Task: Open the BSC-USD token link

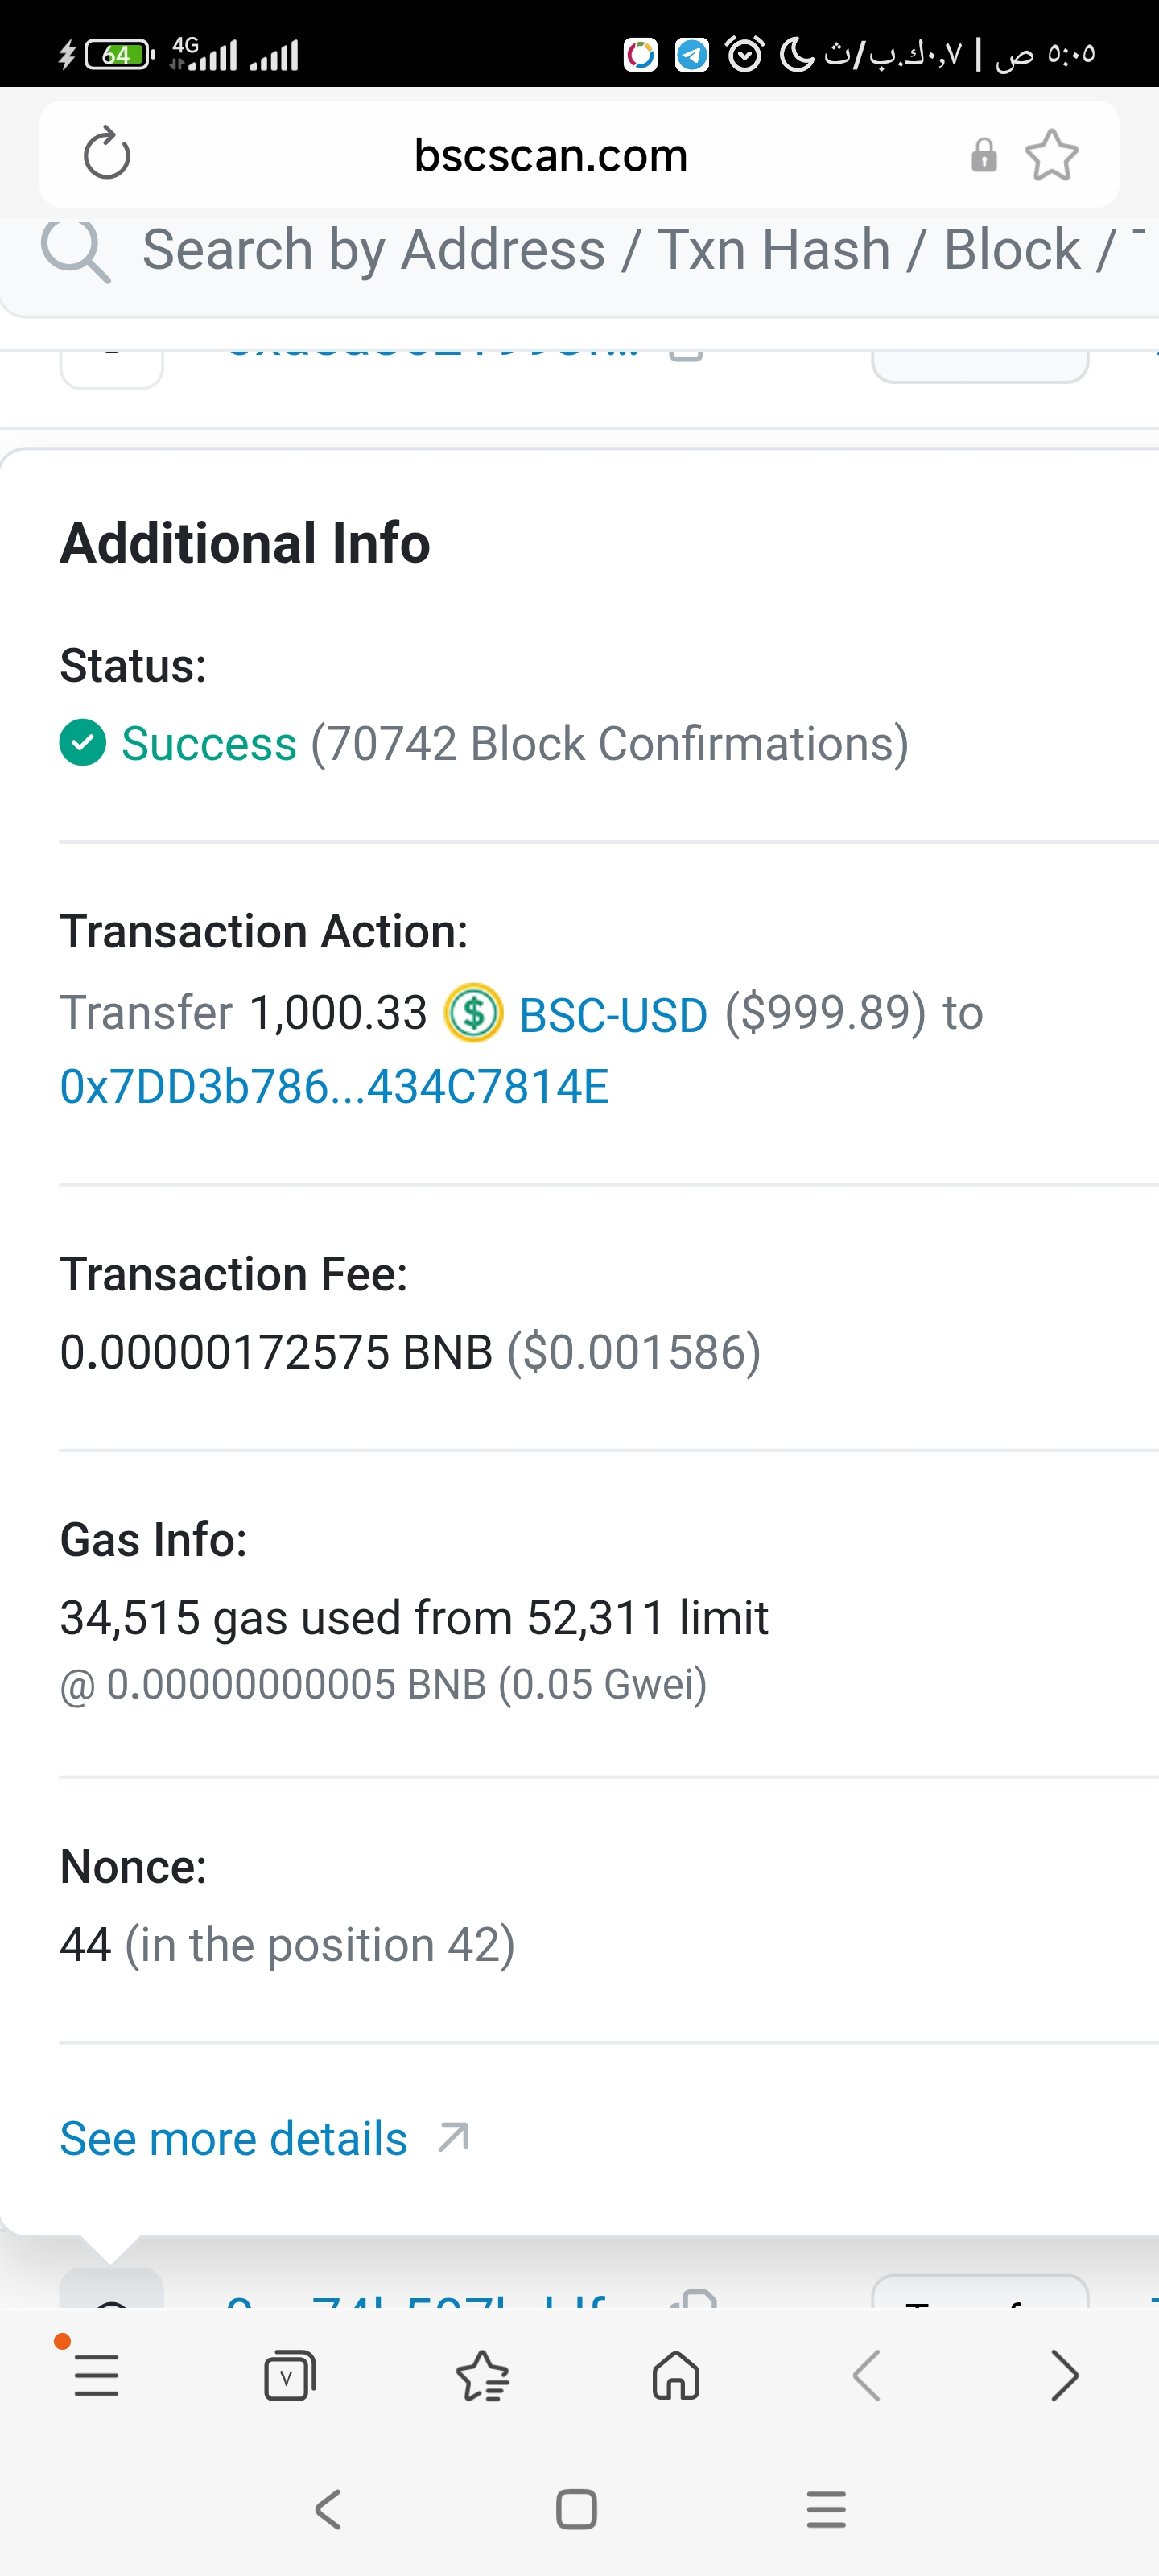Action: coord(613,1015)
